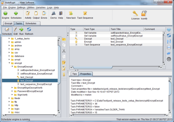
Task: Click the black target circle icon
Action: [x=169, y=59]
